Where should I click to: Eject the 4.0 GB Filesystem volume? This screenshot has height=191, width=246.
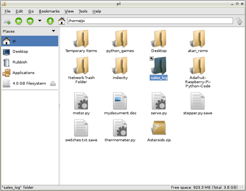53,83
